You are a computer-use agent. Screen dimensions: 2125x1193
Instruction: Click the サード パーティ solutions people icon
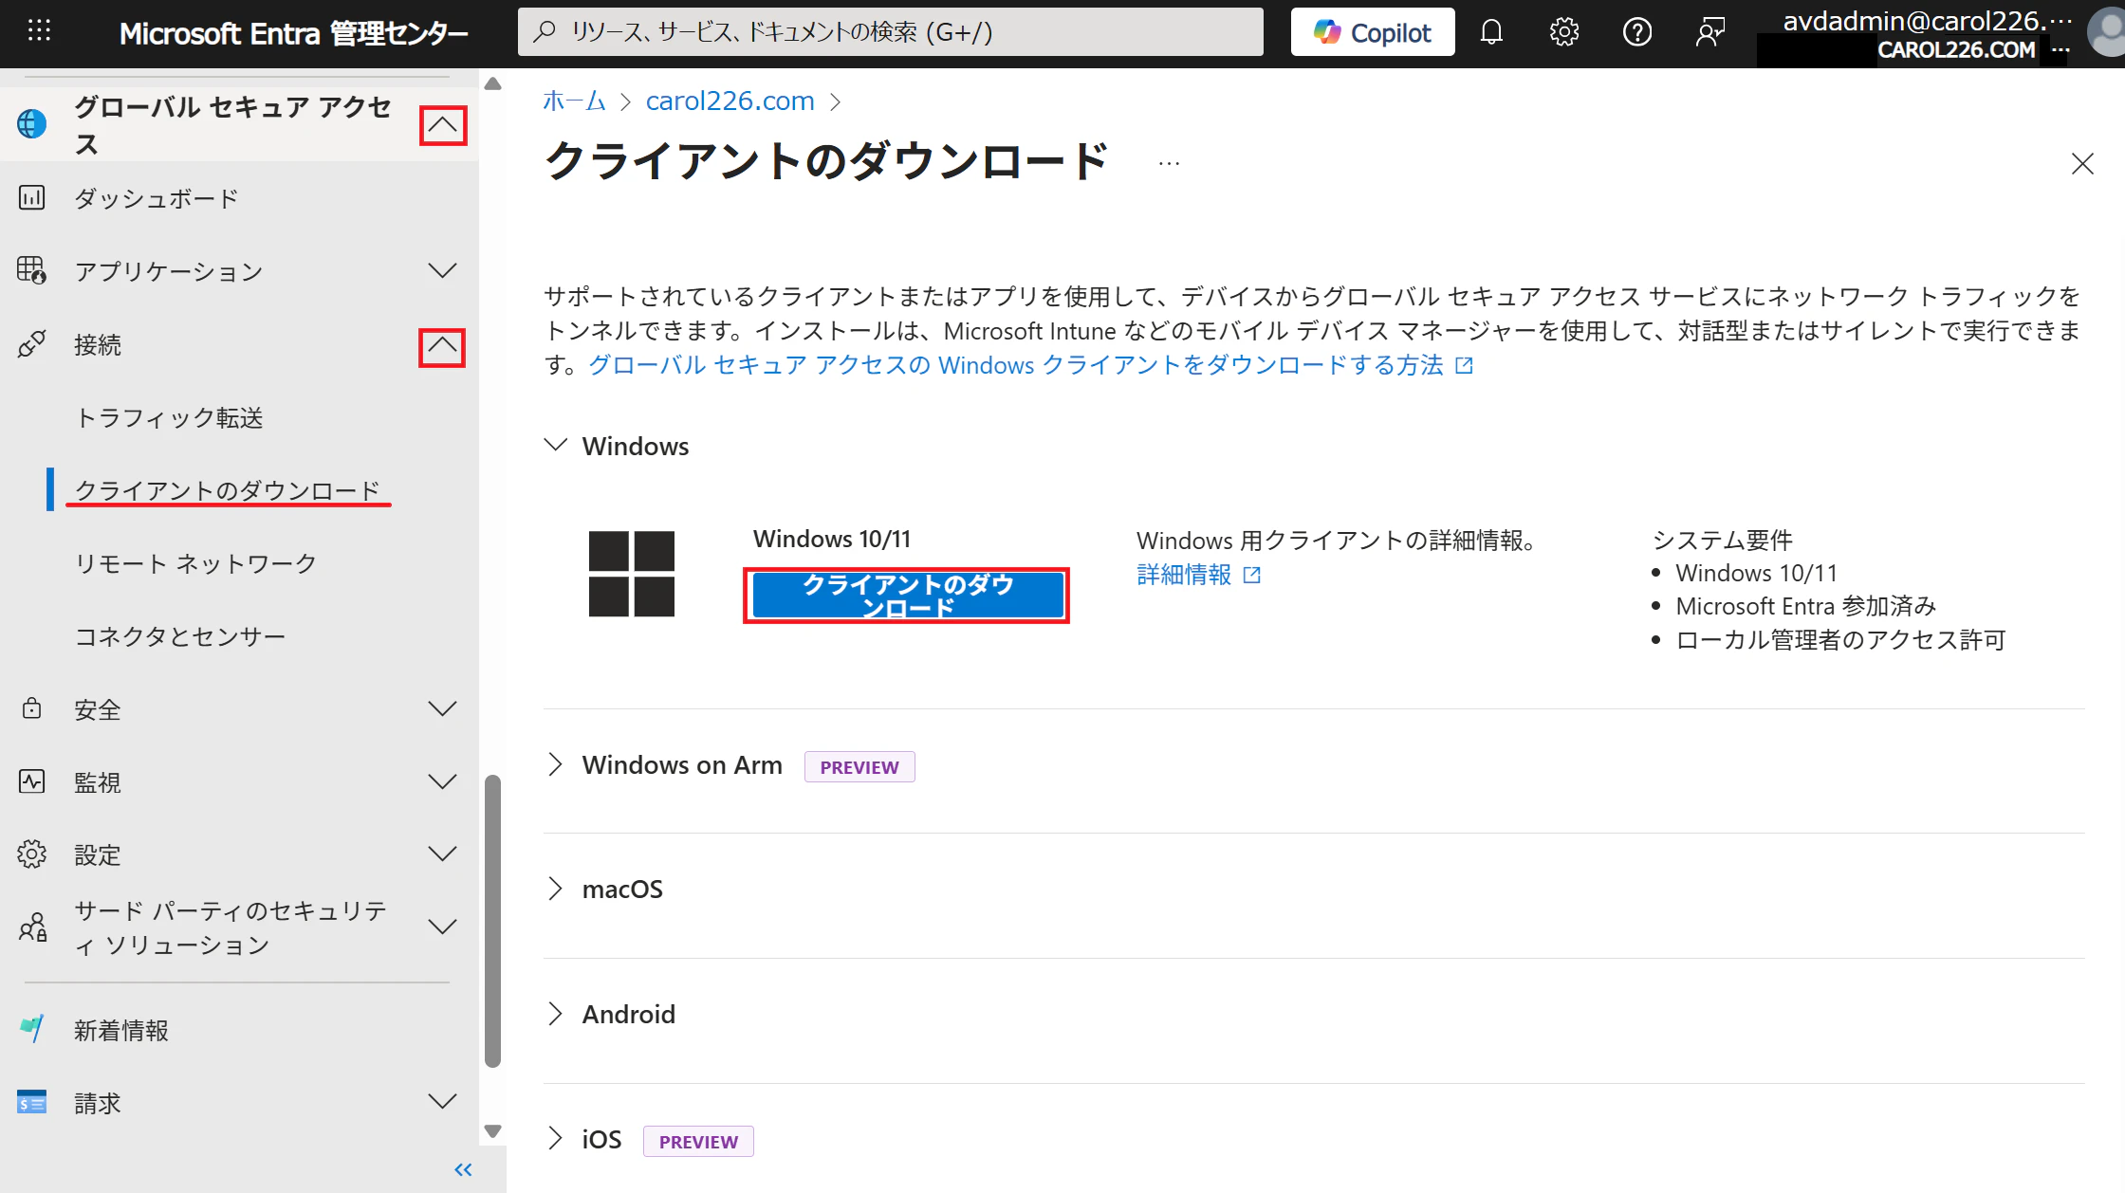[x=31, y=927]
